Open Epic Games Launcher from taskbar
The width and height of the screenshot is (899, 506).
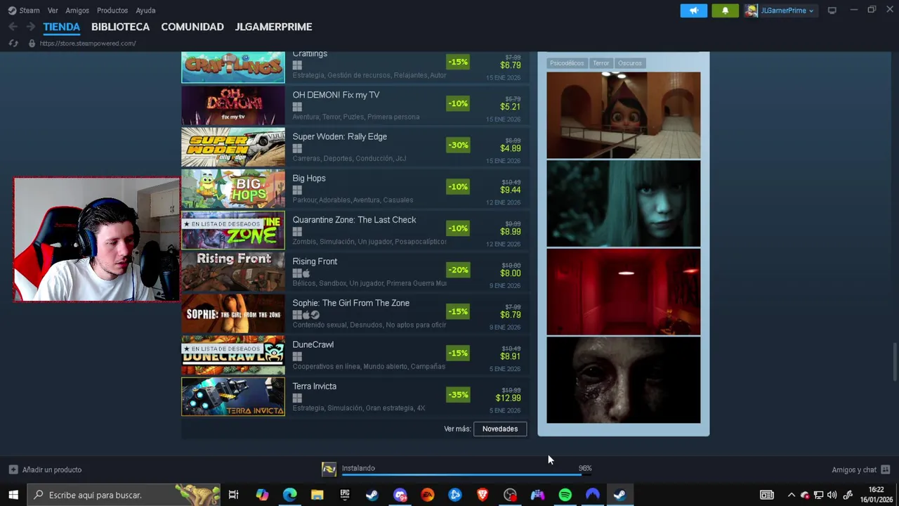[x=345, y=495]
